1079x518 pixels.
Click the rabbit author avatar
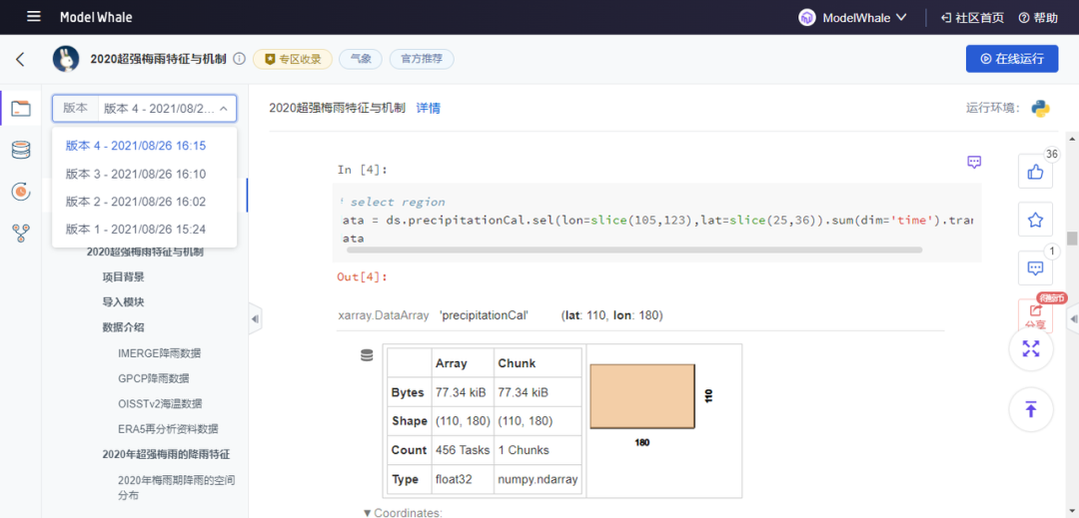pos(65,59)
